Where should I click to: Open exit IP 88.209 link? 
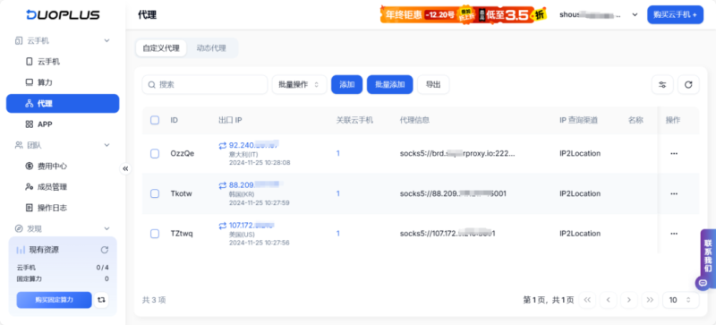pyautogui.click(x=253, y=185)
